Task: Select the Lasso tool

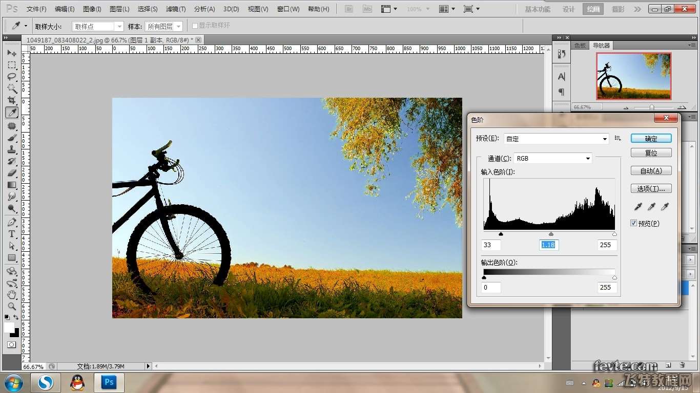Action: click(12, 77)
